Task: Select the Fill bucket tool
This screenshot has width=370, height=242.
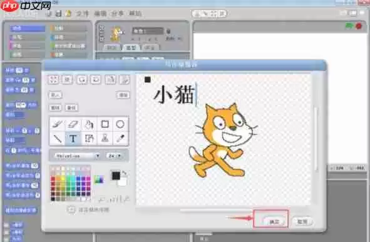Action: 89,124
